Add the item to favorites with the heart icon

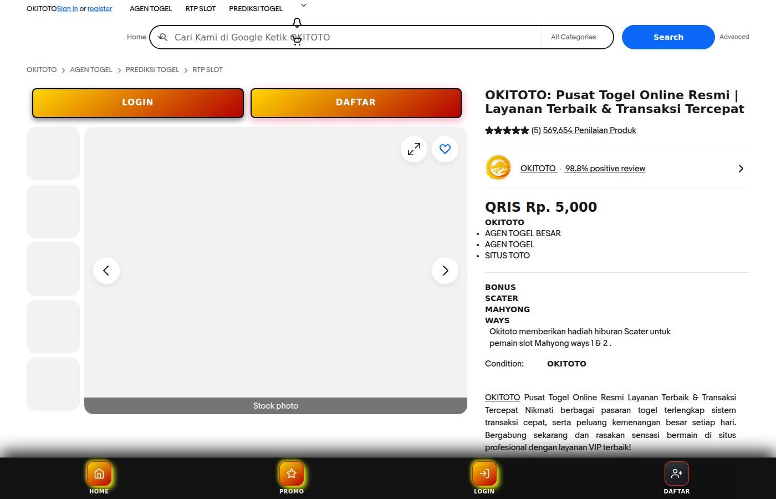(x=445, y=149)
